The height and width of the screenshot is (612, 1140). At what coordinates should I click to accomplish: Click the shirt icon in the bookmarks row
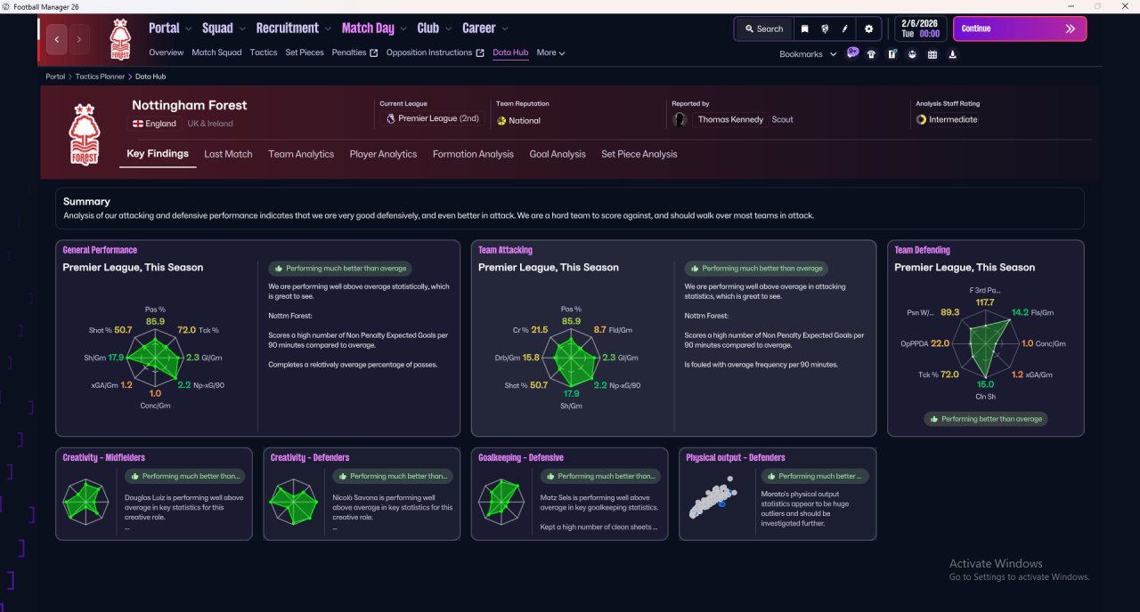(x=871, y=54)
